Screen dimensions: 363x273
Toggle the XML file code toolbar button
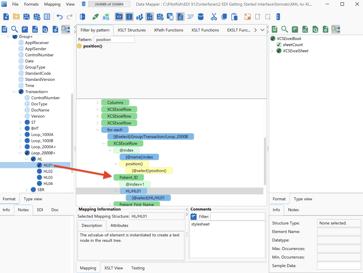pyautogui.click(x=150, y=17)
